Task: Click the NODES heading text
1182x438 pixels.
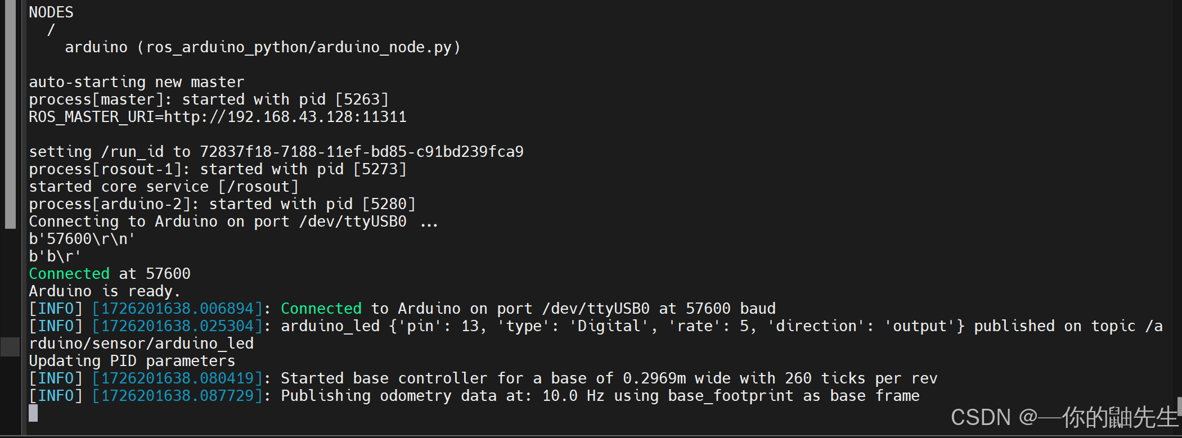Action: (51, 12)
